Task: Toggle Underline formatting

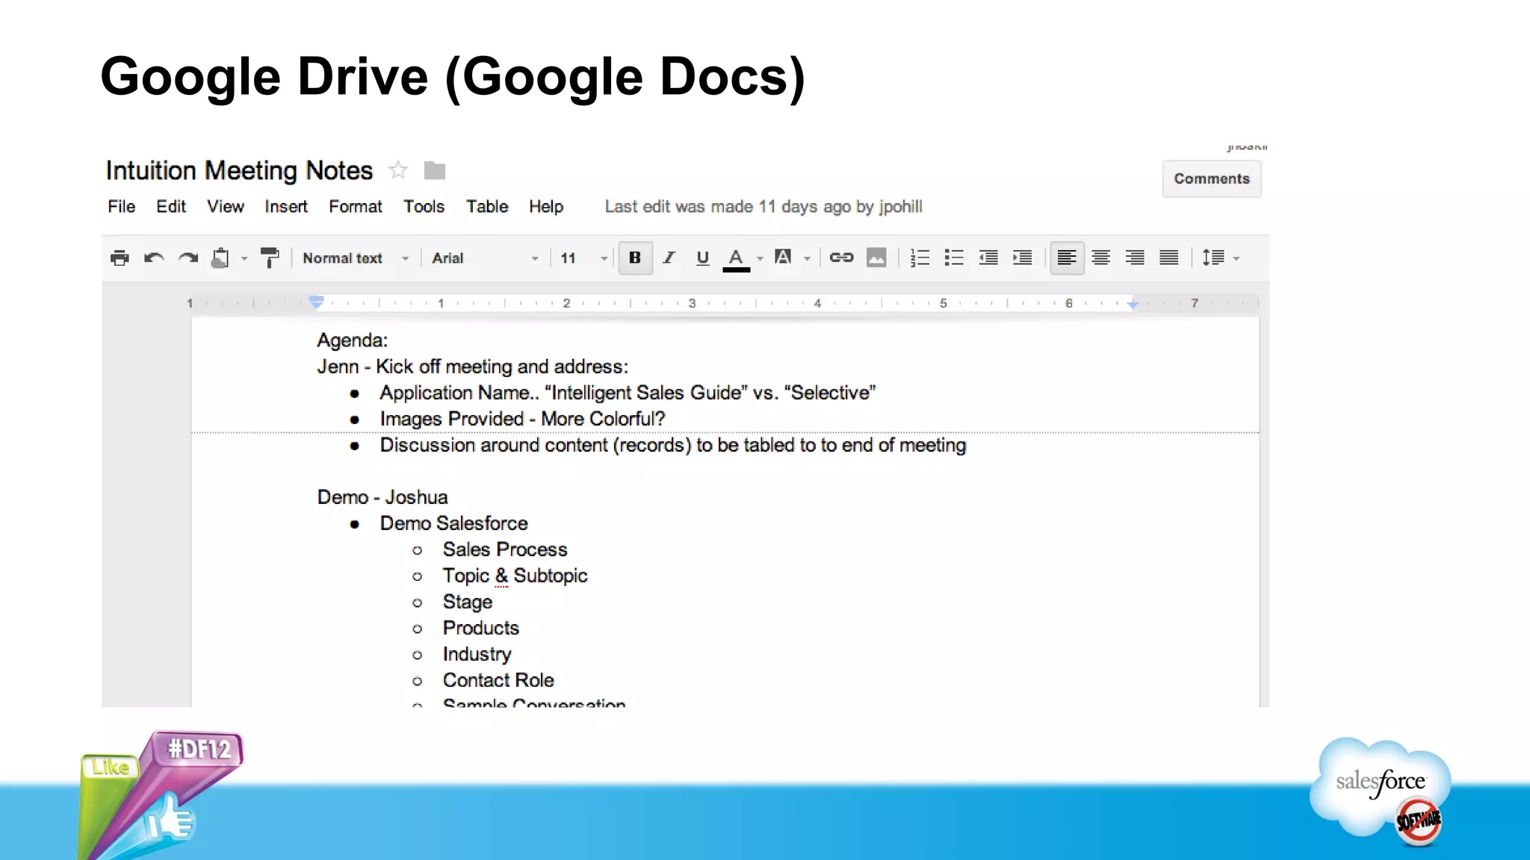Action: click(702, 258)
